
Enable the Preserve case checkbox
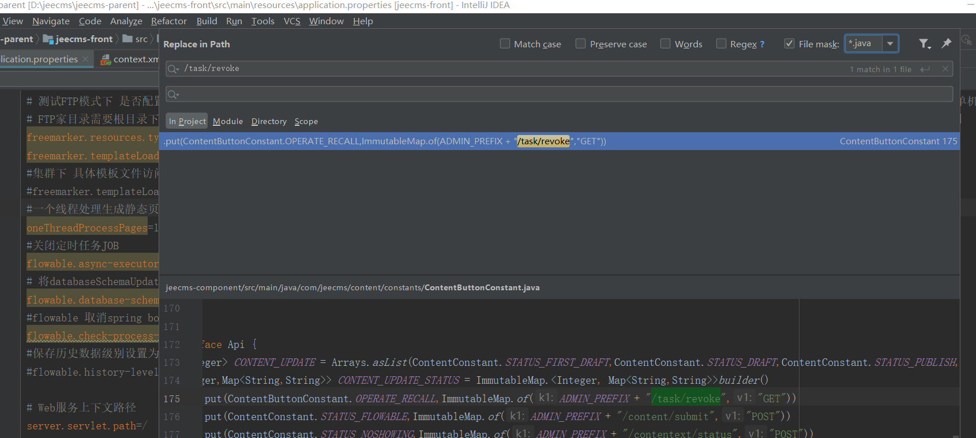click(581, 44)
